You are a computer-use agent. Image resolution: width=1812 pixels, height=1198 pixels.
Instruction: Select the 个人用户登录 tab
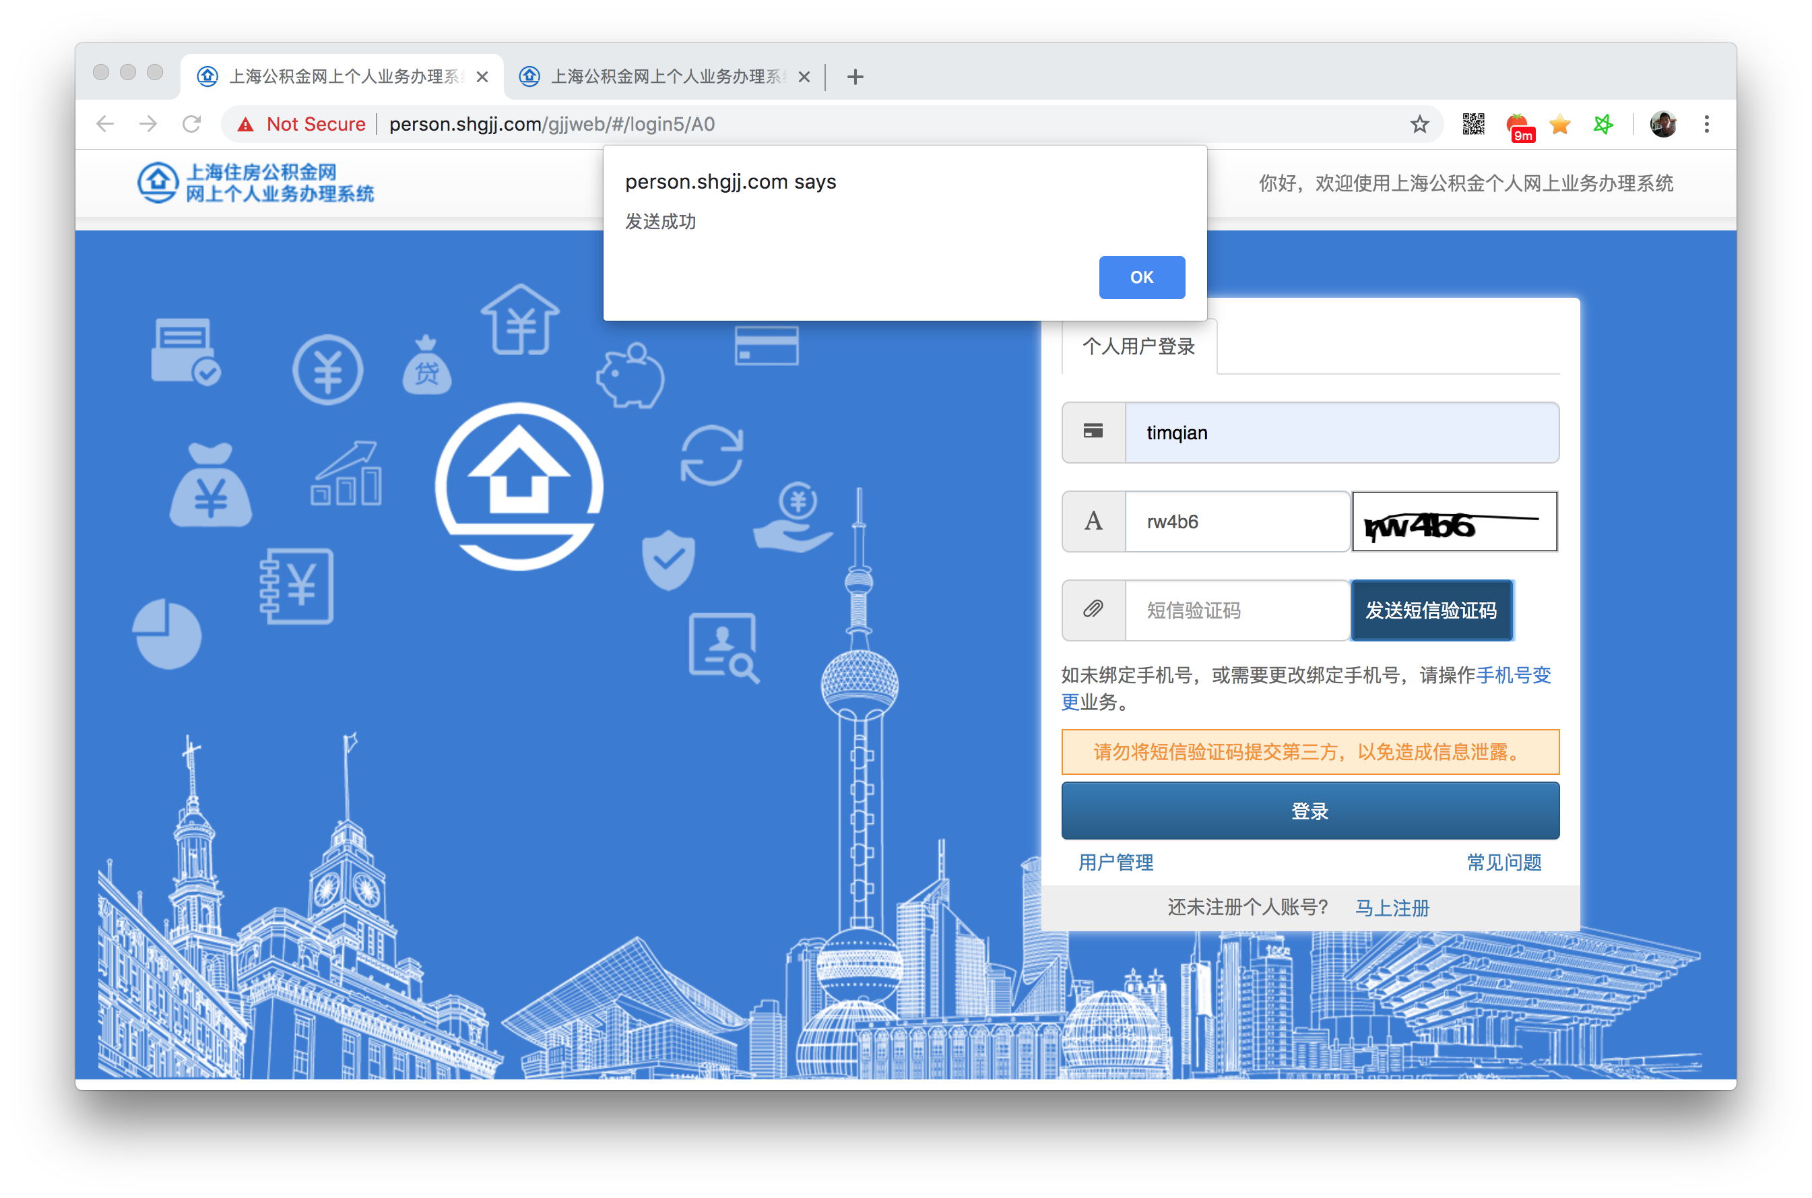click(1138, 347)
